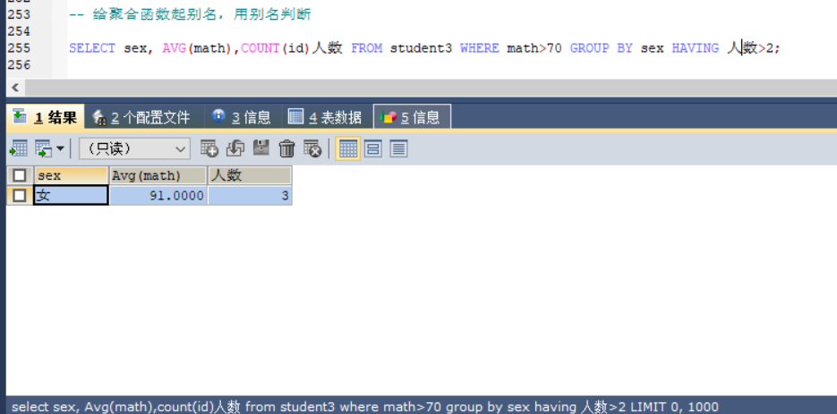Viewport: 837px width, 414px height.
Task: Click the GROUP keyword in the query
Action: [589, 48]
